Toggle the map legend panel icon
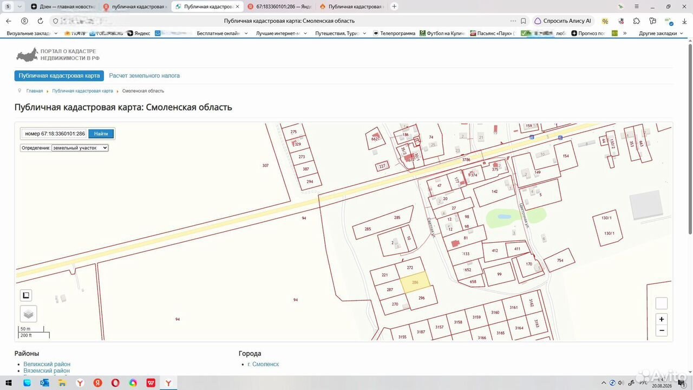The image size is (693, 390). coord(25,295)
